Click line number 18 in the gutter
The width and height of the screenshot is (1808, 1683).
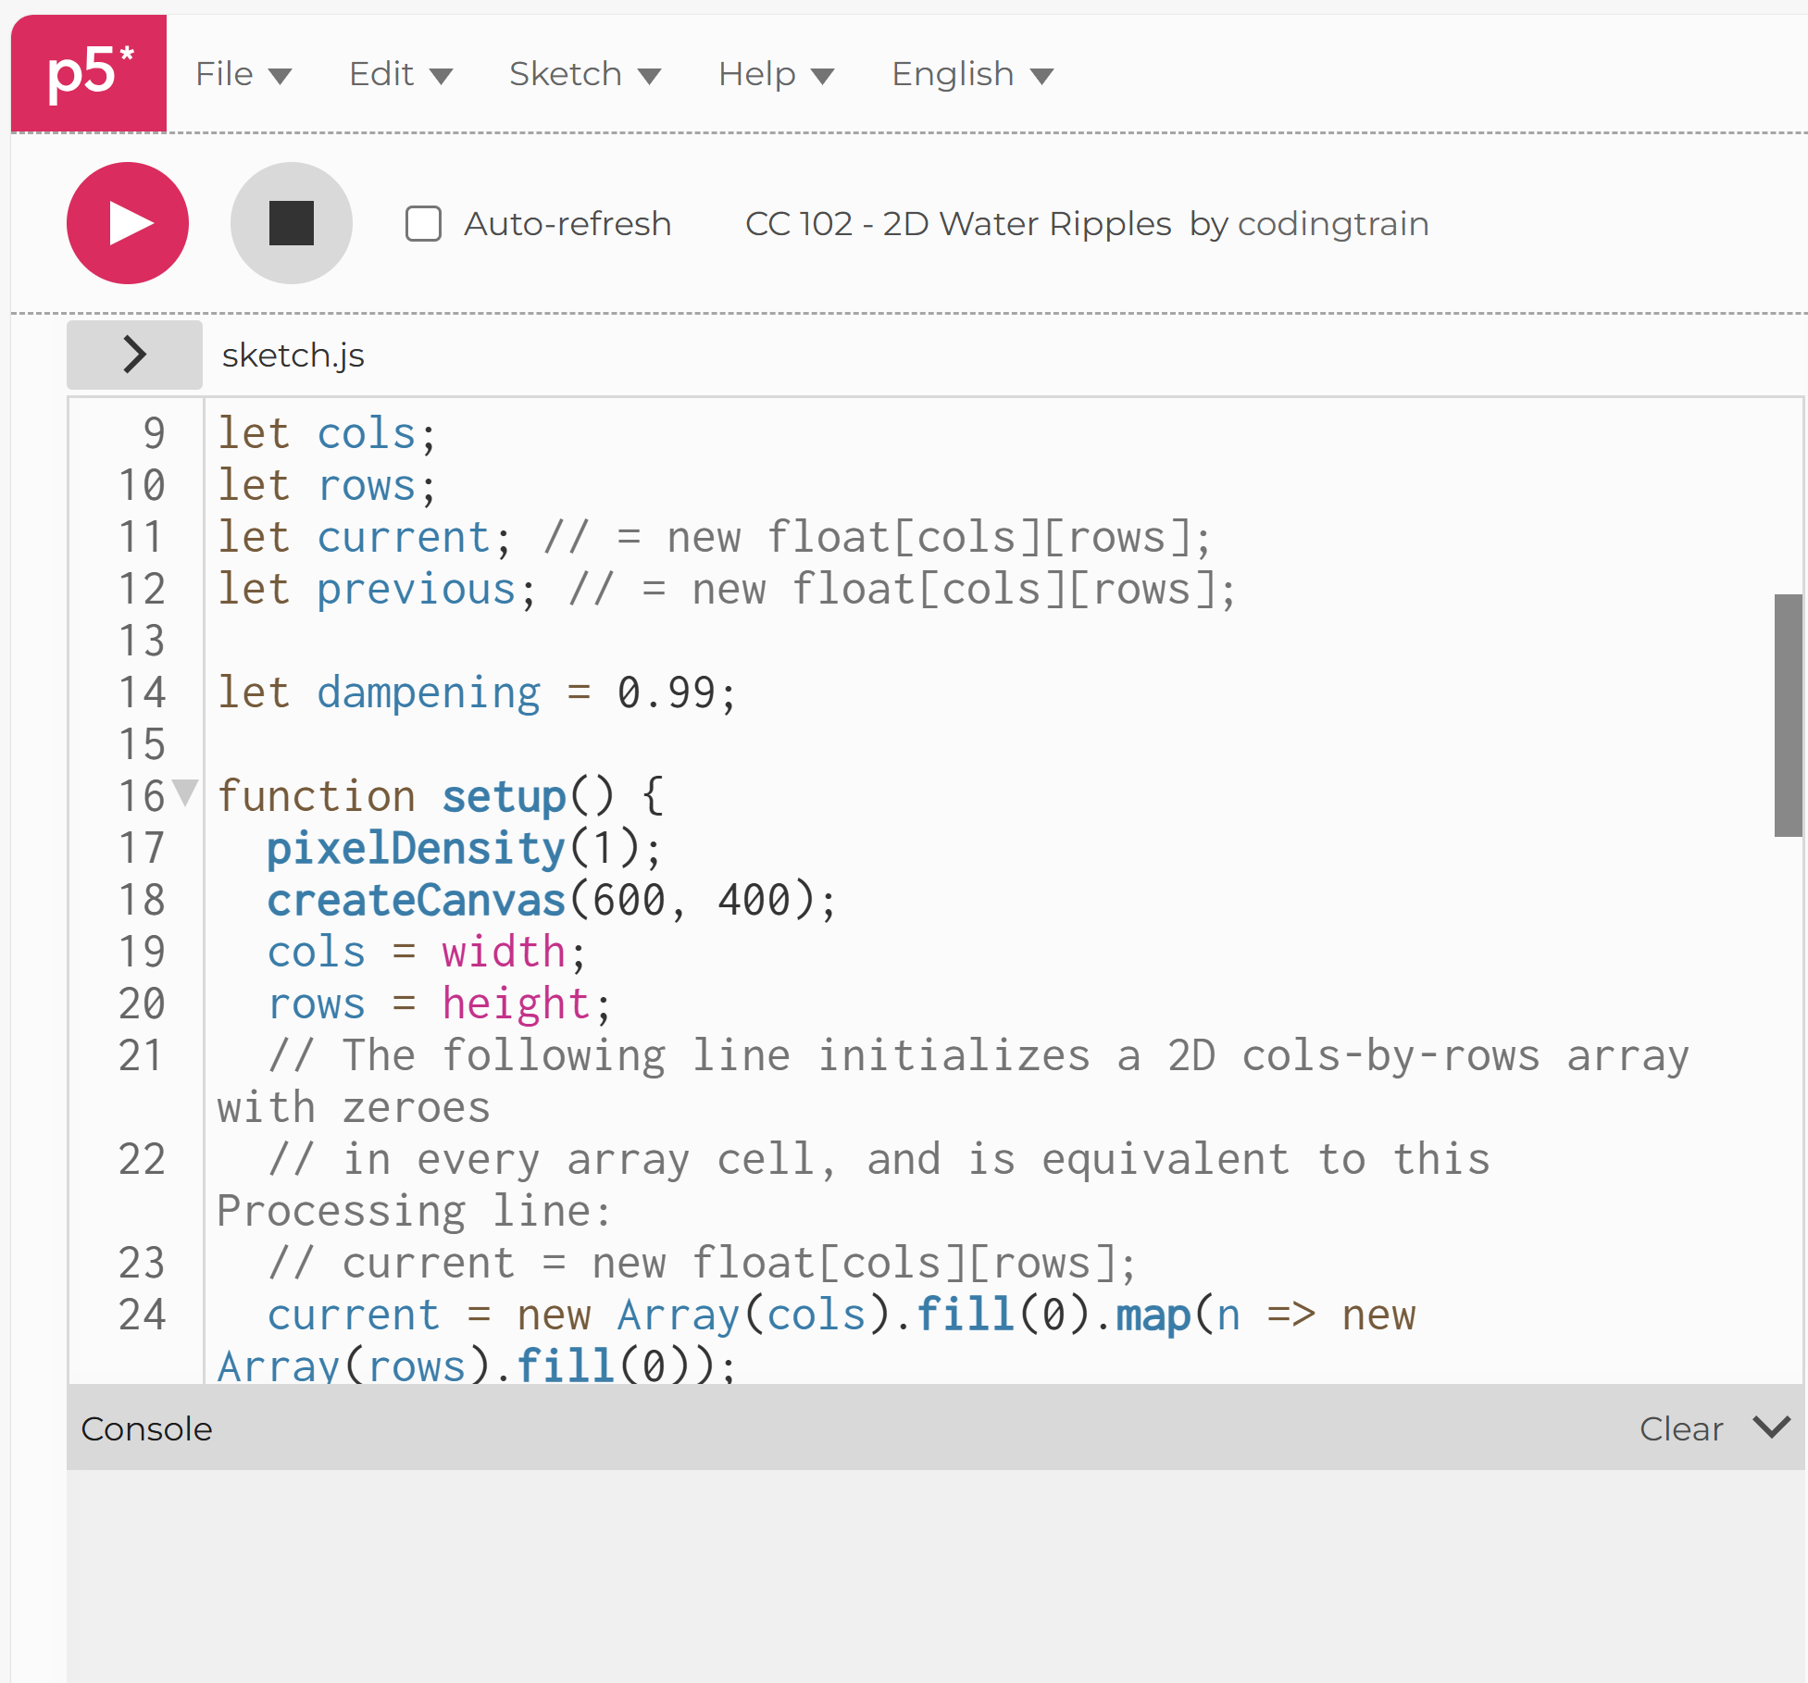(142, 900)
